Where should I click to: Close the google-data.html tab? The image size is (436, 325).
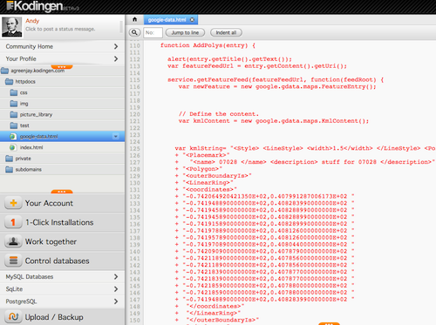click(x=192, y=20)
